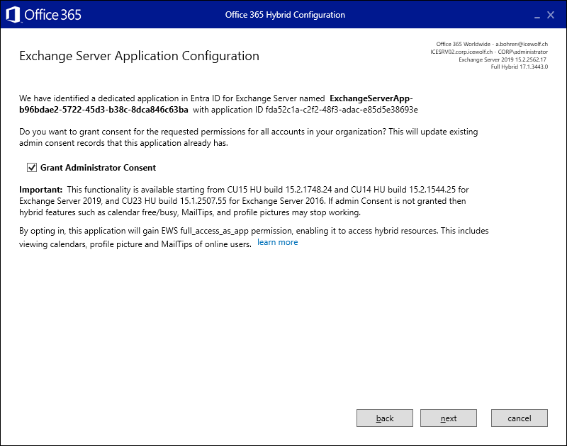Click the Exchange Server 2019 15.2.2562.17 version text

[503, 59]
